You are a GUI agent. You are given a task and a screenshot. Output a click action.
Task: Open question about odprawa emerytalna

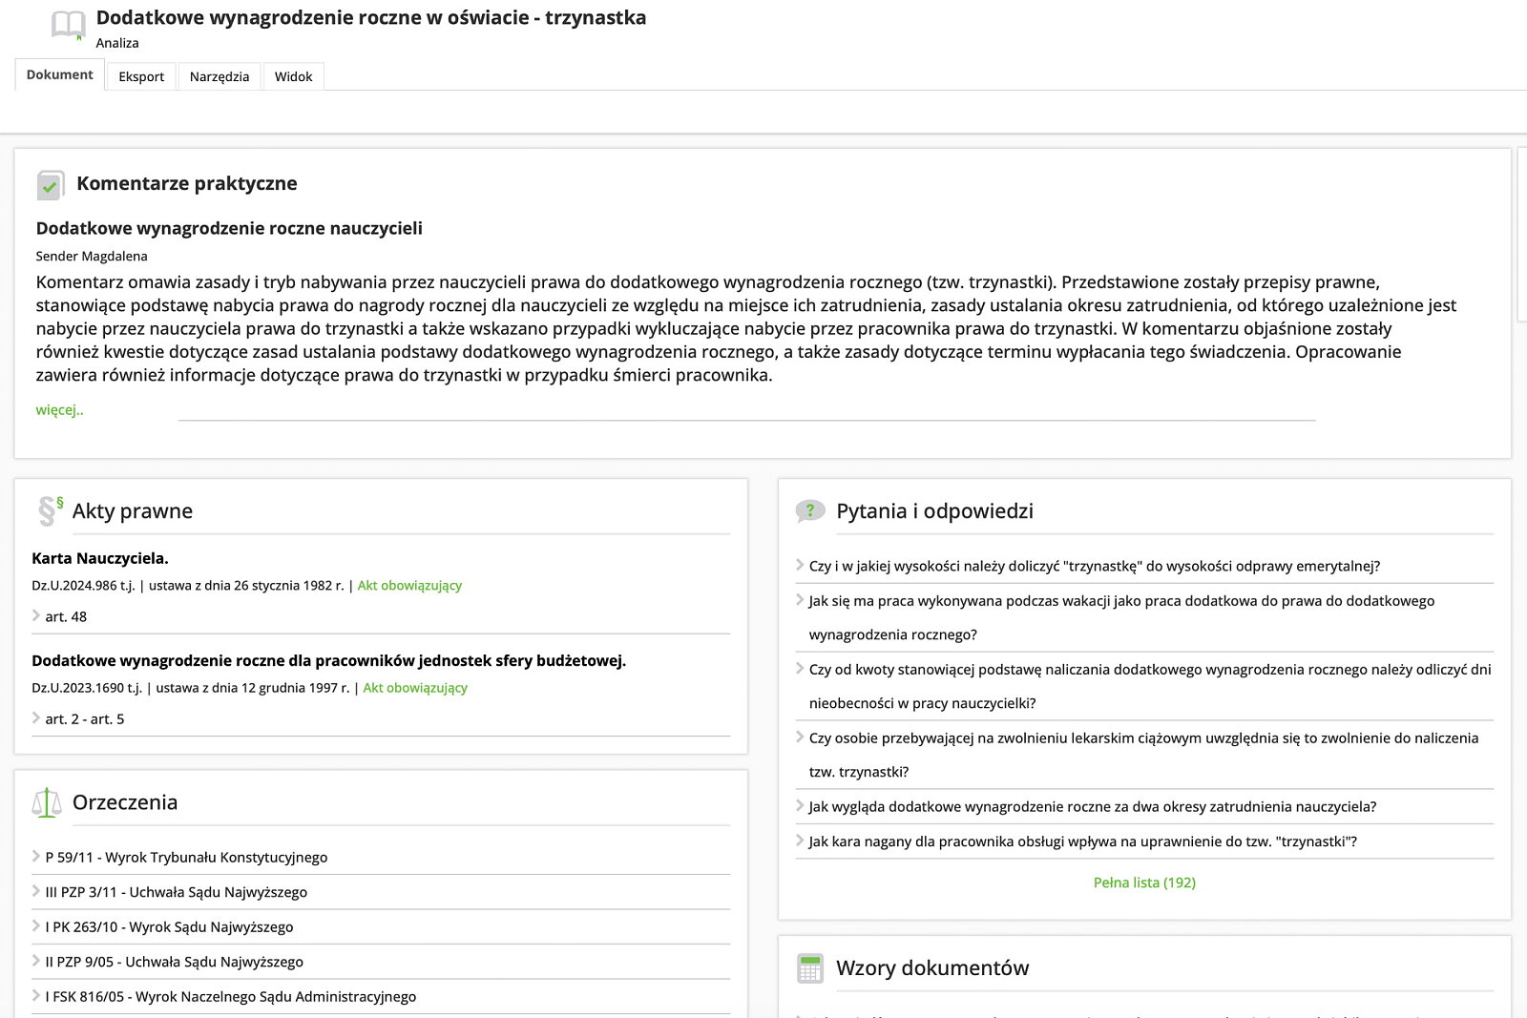(1094, 566)
